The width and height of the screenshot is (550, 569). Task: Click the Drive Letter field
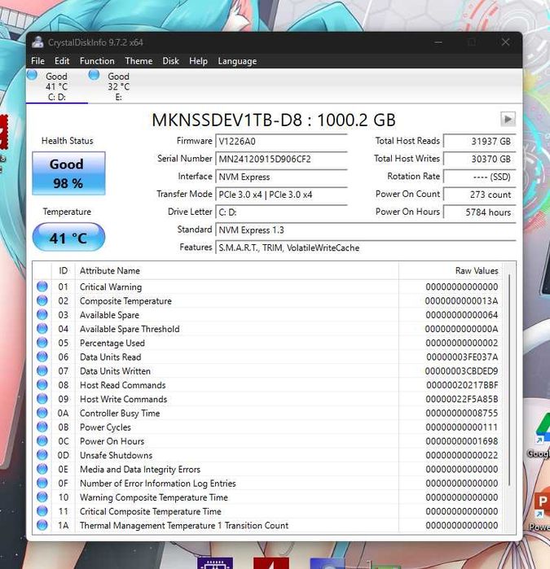(282, 212)
